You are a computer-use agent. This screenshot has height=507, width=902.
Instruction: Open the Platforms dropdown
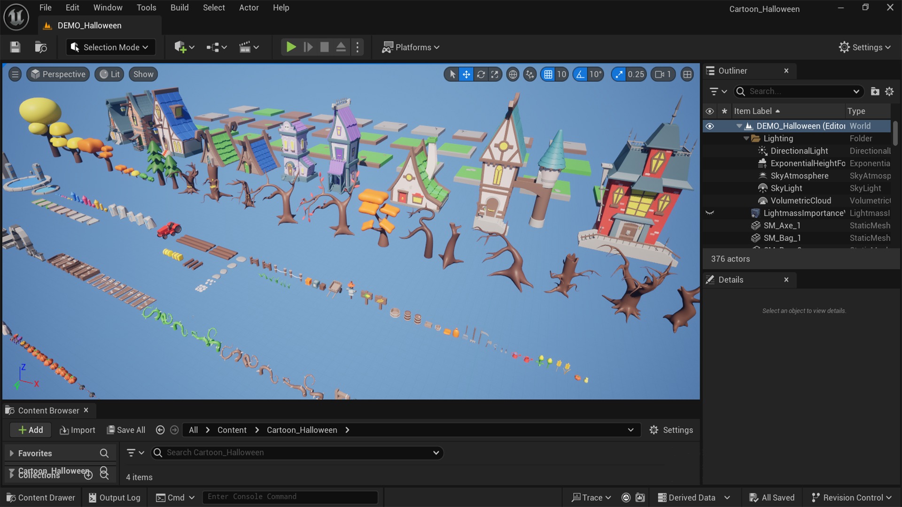tap(411, 47)
